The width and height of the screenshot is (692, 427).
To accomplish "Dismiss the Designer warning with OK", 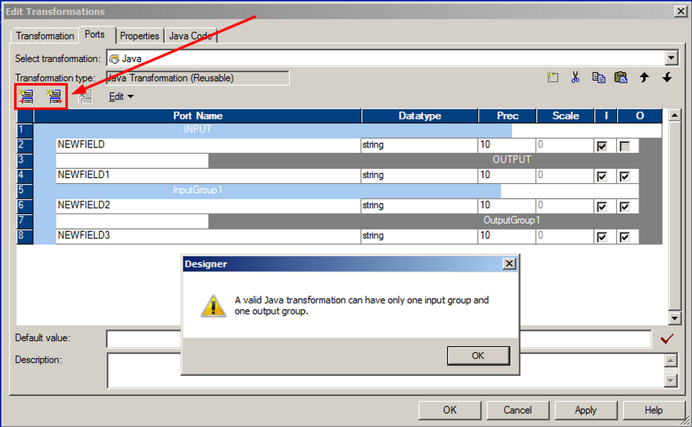I will coord(478,356).
